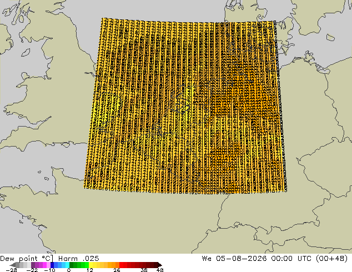Click the dark green legend swatch right of 0
The image size is (352, 272).
72,265
